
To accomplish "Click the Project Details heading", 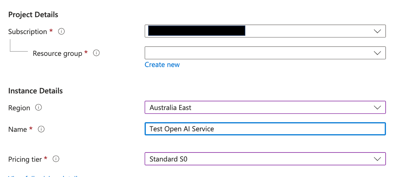I will (x=33, y=15).
